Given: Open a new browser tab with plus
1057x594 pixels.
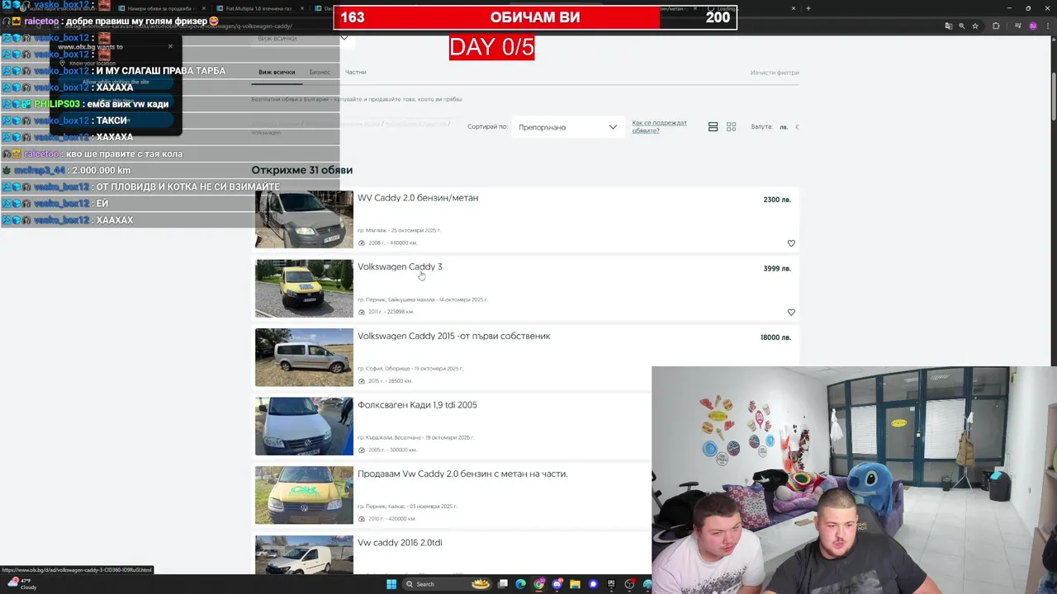Looking at the screenshot, I should [x=808, y=8].
